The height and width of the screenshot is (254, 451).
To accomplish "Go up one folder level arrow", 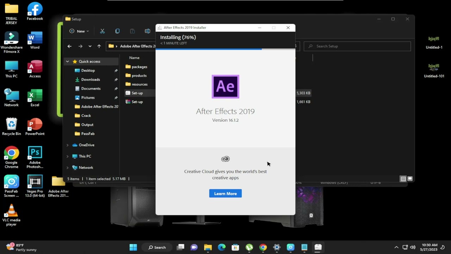I will [99, 46].
